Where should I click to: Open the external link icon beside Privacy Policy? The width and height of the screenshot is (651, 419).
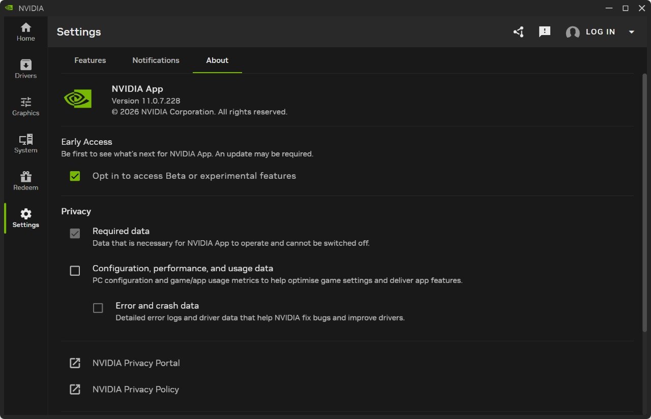[75, 389]
